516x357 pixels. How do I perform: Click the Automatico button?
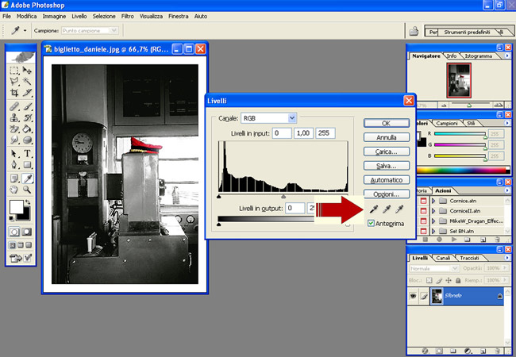386,180
